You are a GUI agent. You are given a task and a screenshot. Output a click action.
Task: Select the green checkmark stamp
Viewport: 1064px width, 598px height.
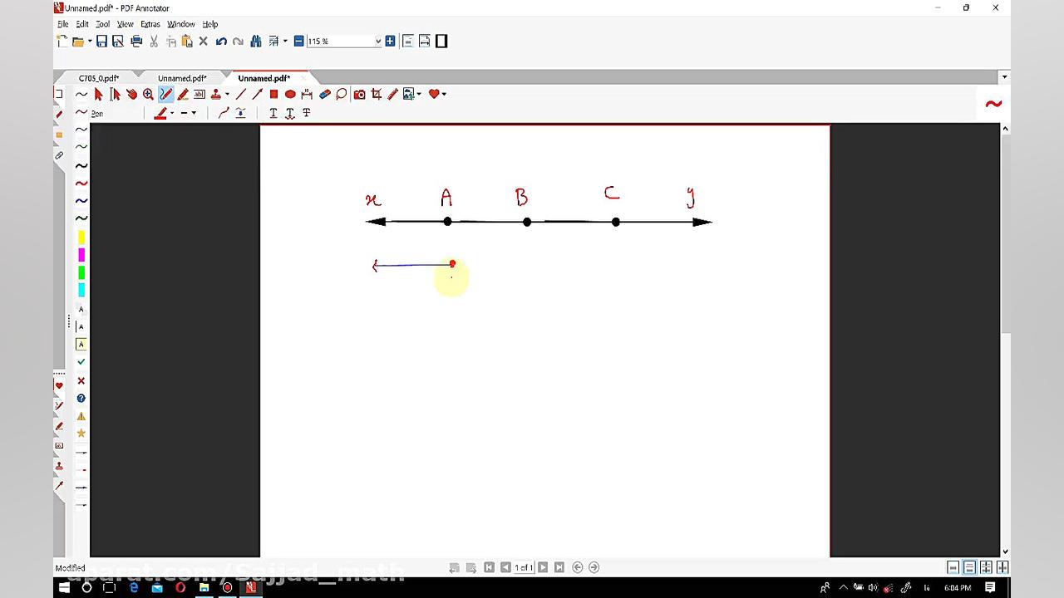pyautogui.click(x=81, y=362)
